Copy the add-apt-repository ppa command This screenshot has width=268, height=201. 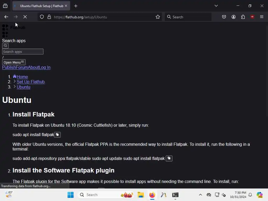coord(169,158)
